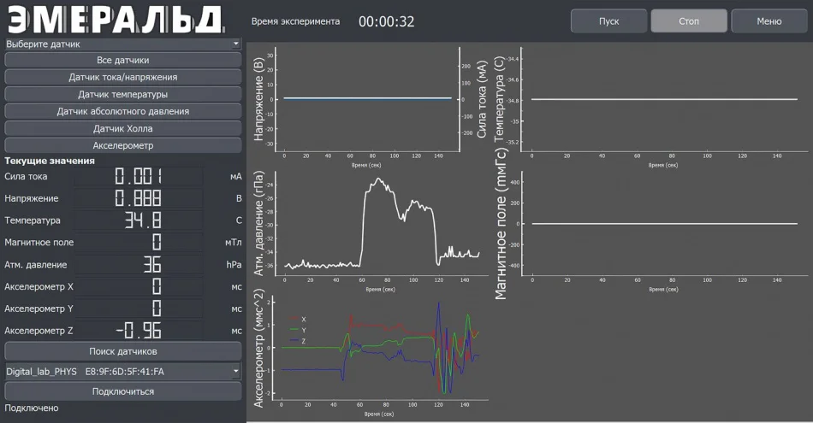Select the "Все датчики" option
The height and width of the screenshot is (423, 813).
pos(122,60)
